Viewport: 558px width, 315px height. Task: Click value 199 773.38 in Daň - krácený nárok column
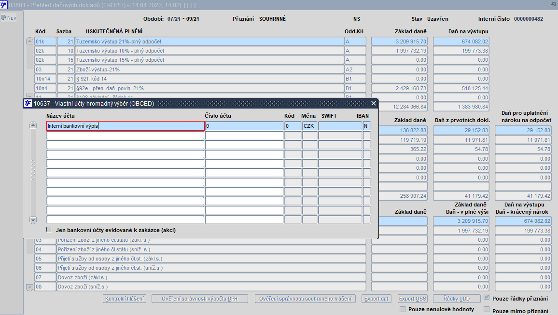pos(523,231)
